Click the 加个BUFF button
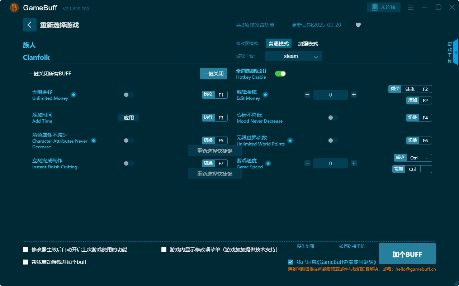Screen dimensions: 459x286 pyautogui.click(x=407, y=253)
